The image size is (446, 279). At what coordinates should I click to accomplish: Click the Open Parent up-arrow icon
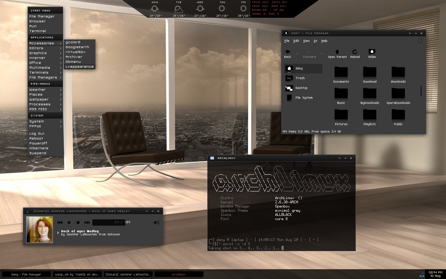point(337,52)
